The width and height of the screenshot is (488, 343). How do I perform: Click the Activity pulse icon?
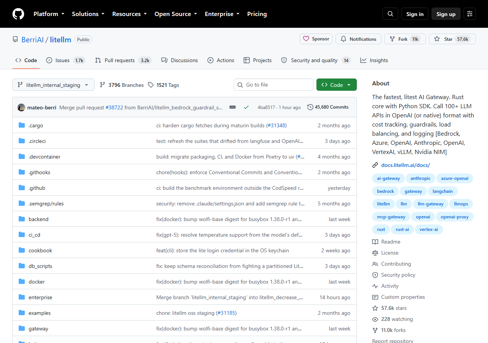tap(375, 286)
